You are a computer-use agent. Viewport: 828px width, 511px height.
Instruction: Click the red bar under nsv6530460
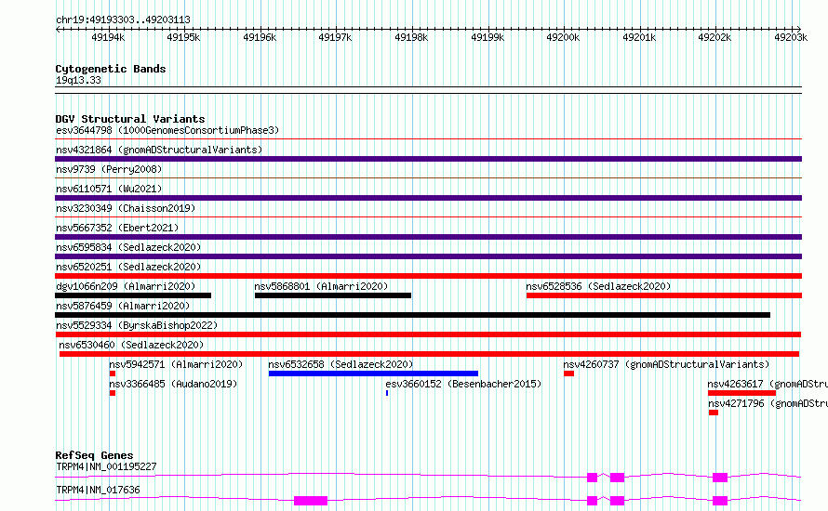click(429, 354)
